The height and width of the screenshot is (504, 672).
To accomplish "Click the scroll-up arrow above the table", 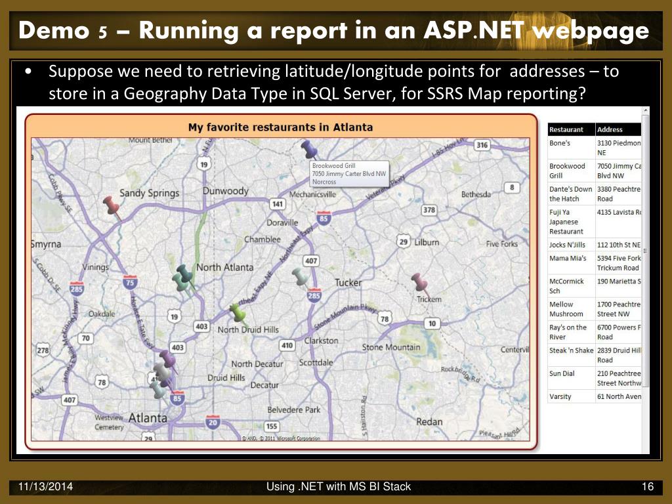I will coord(646,111).
